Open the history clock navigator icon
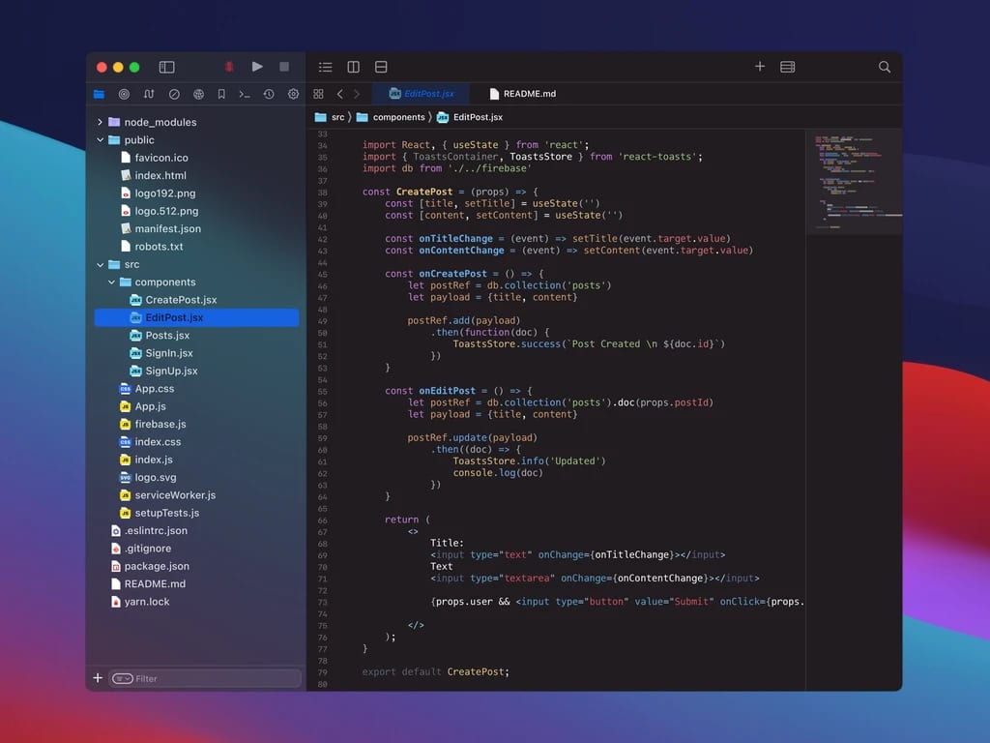 (x=269, y=94)
